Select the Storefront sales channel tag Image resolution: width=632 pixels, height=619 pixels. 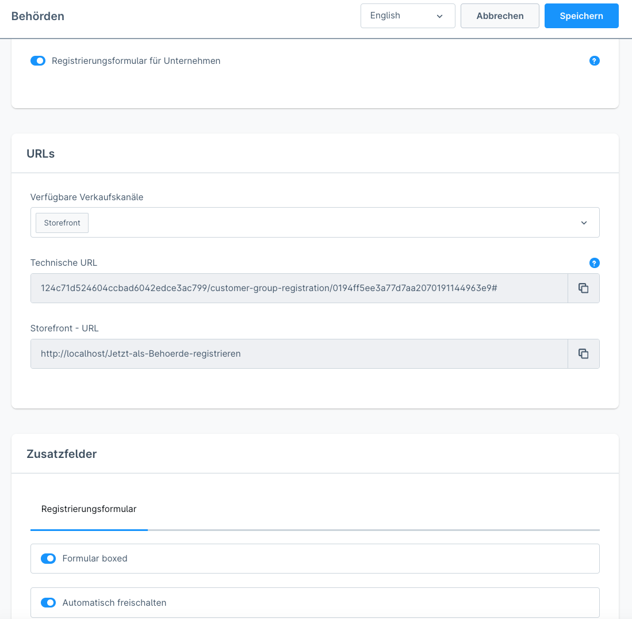point(62,223)
